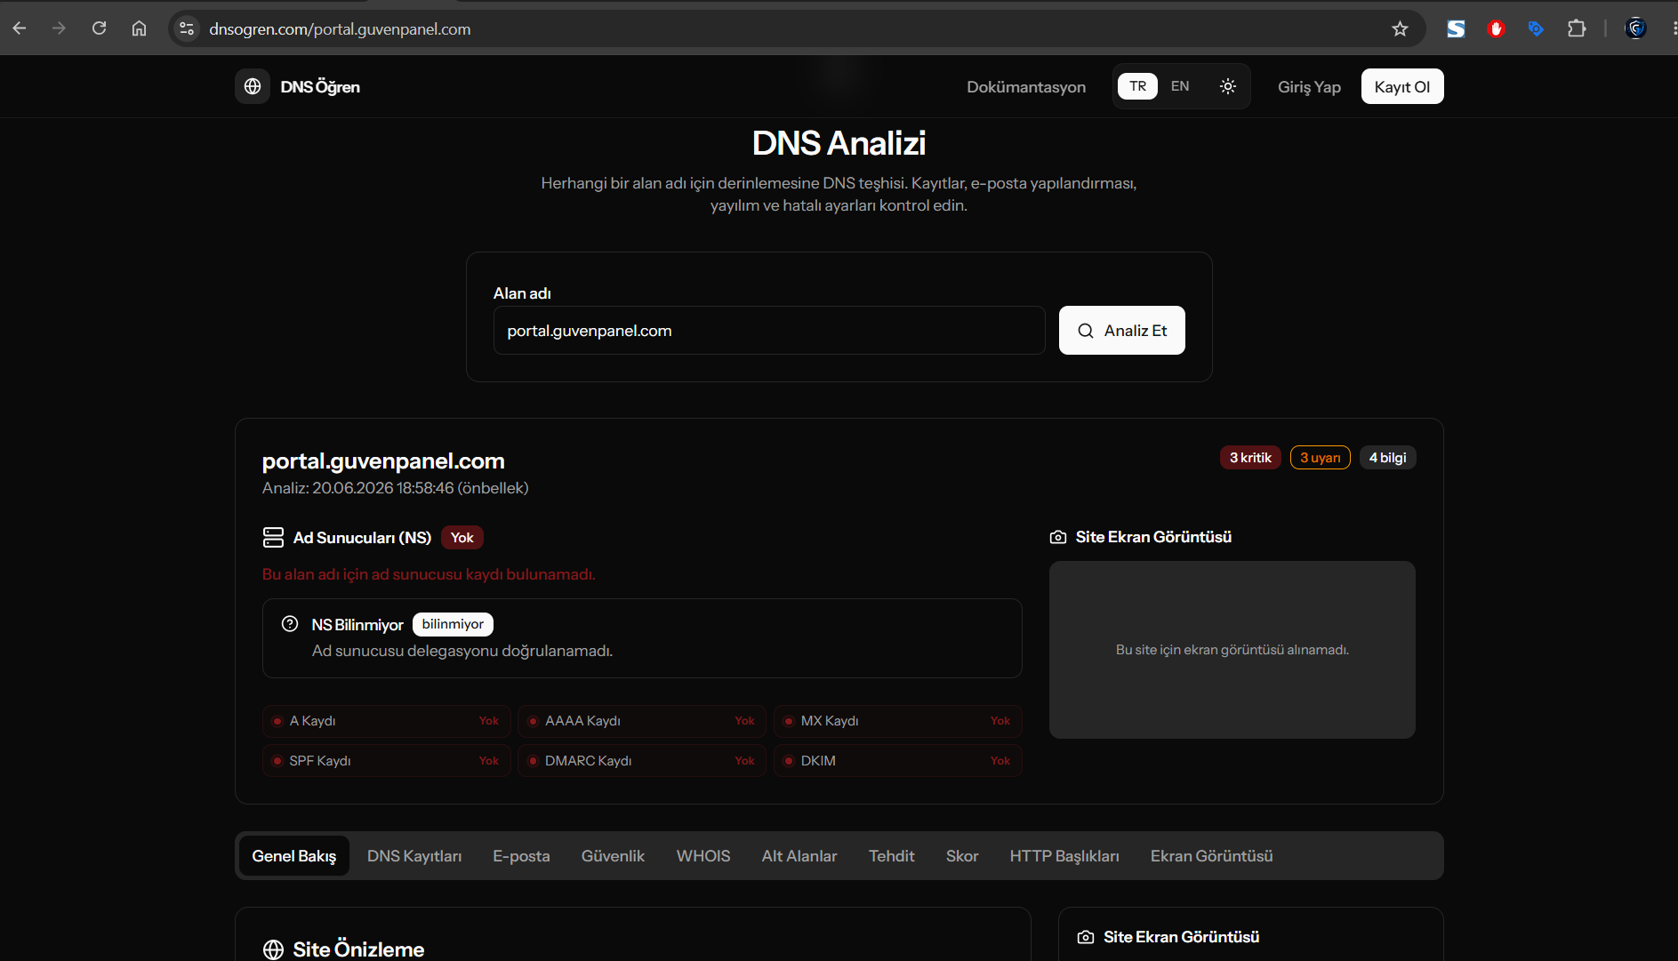Open the E-posta tab

click(521, 856)
